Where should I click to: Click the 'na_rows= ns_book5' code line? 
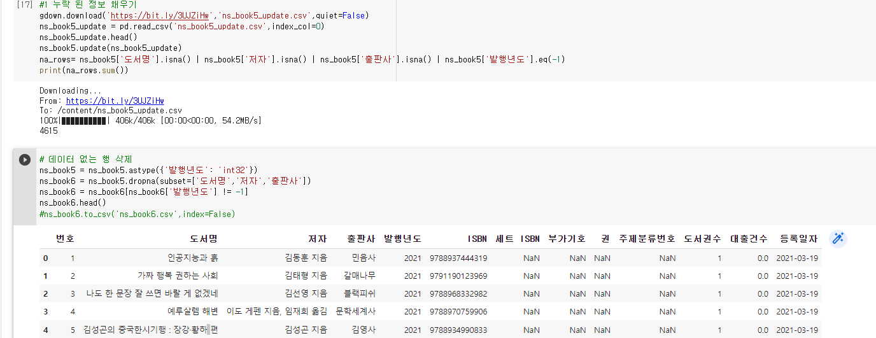coord(302,59)
